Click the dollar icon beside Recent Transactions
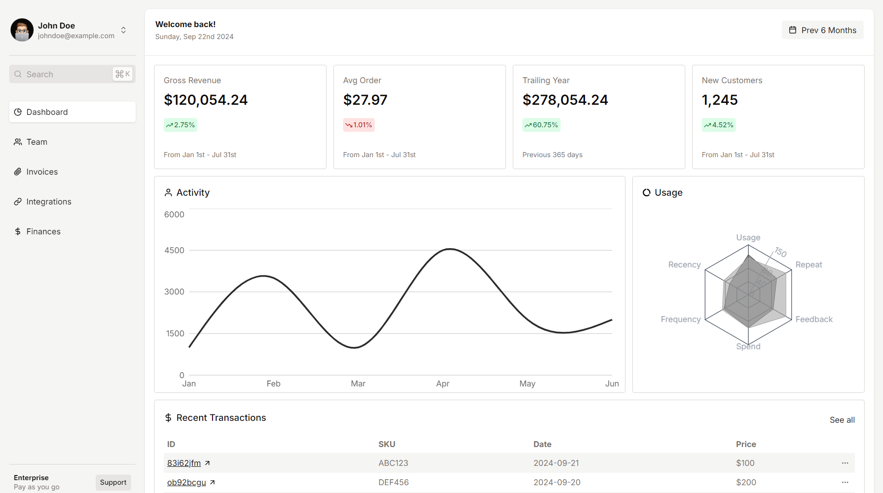 coord(168,418)
